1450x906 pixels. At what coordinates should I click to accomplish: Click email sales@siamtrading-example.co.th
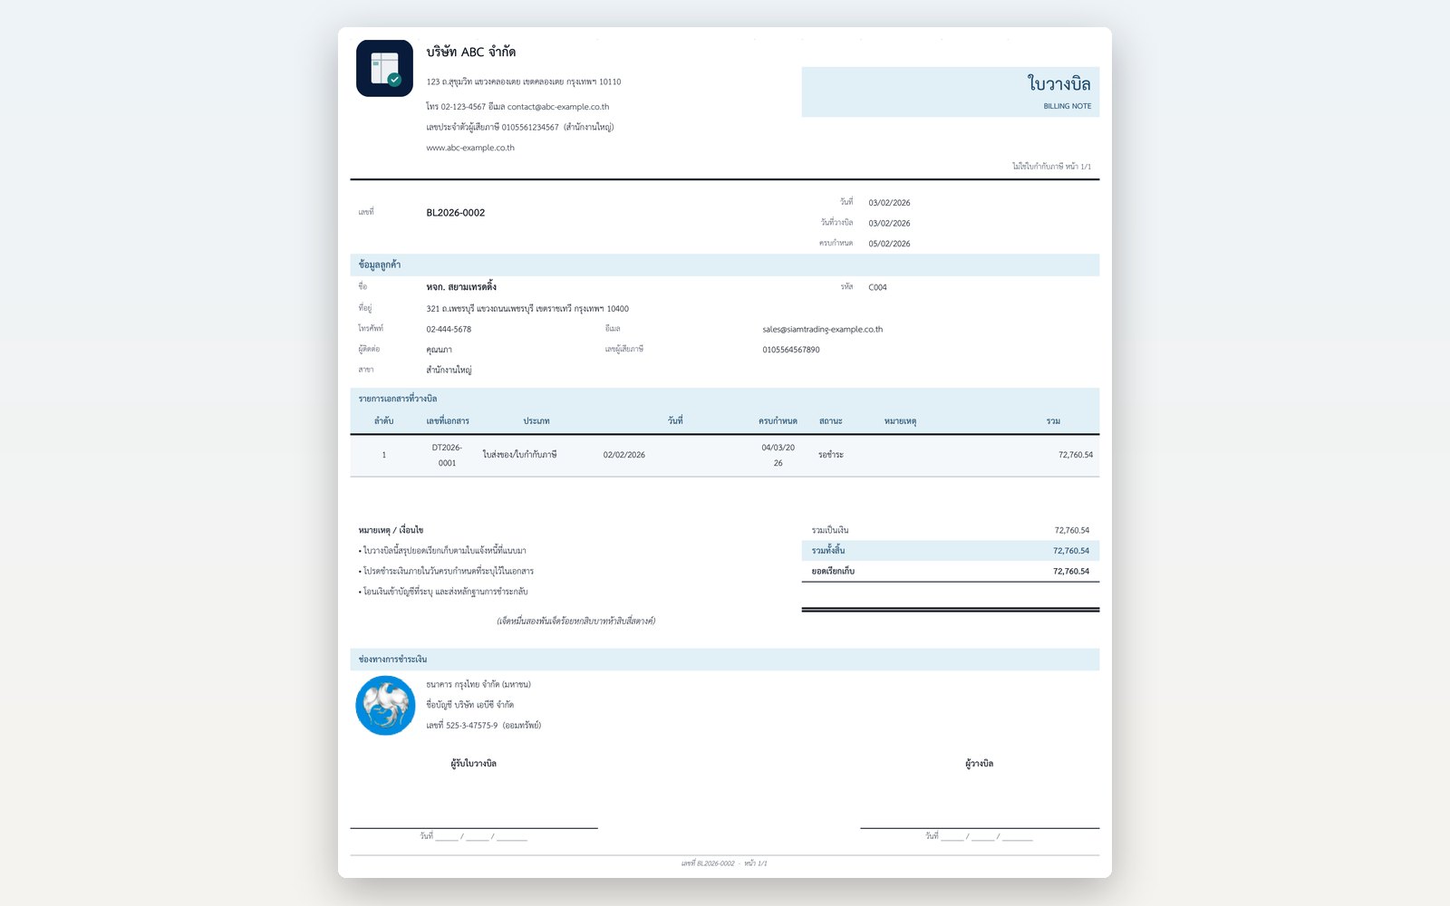click(822, 330)
